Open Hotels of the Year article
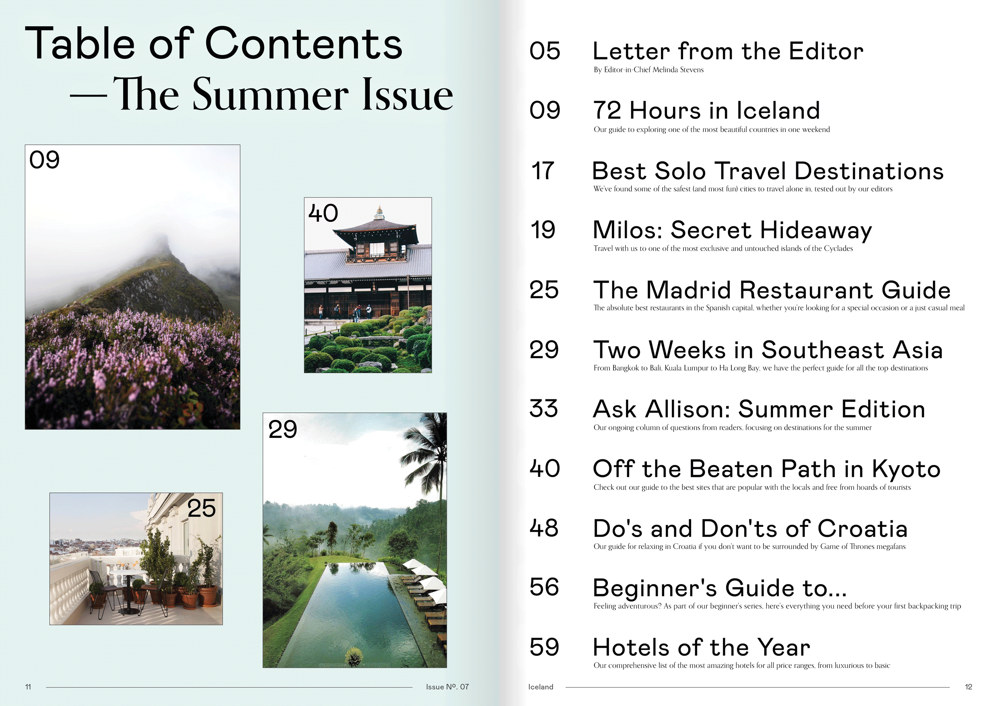 (702, 648)
